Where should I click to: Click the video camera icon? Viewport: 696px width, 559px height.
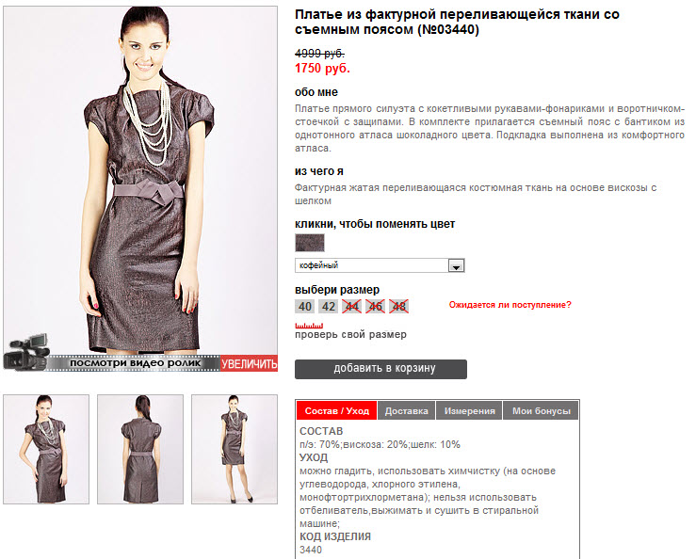25,352
